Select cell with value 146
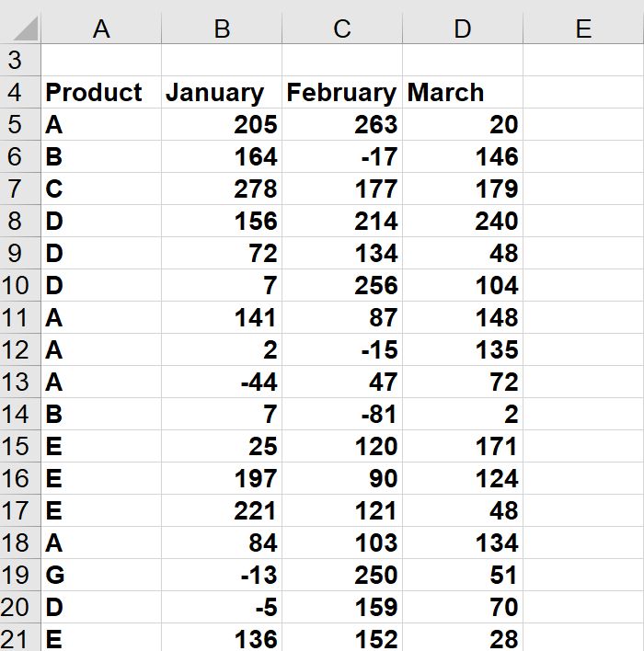This screenshot has width=644, height=651. click(463, 156)
